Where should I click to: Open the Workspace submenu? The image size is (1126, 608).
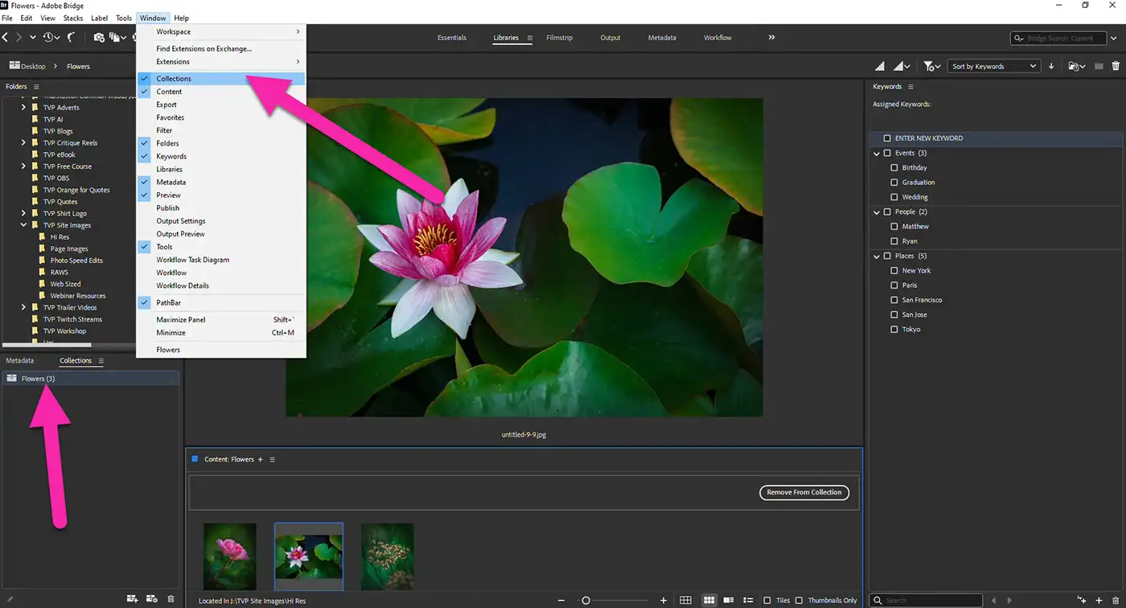tap(221, 31)
